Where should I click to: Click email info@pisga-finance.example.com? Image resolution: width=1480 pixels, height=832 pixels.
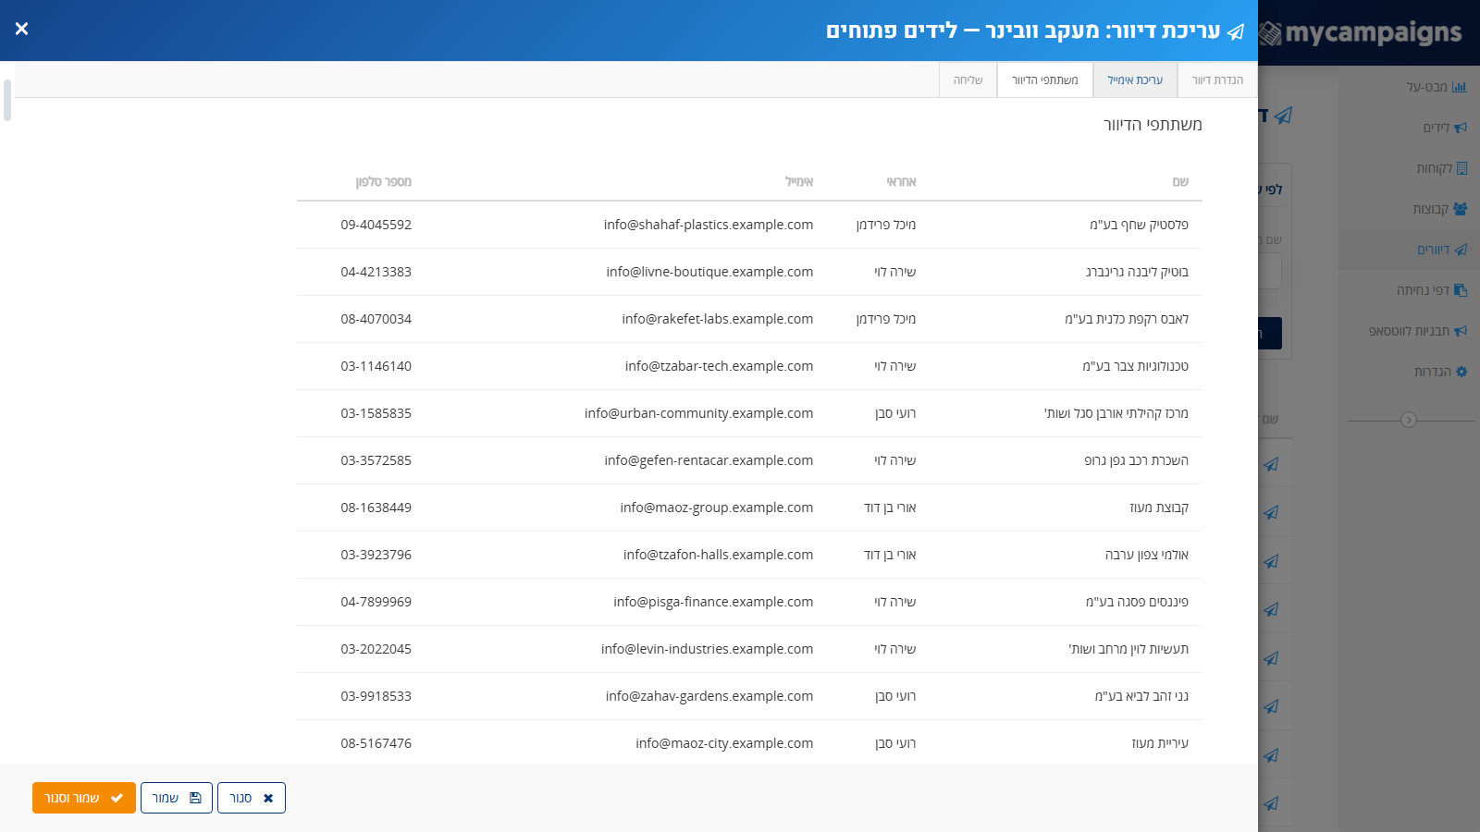pyautogui.click(x=713, y=602)
